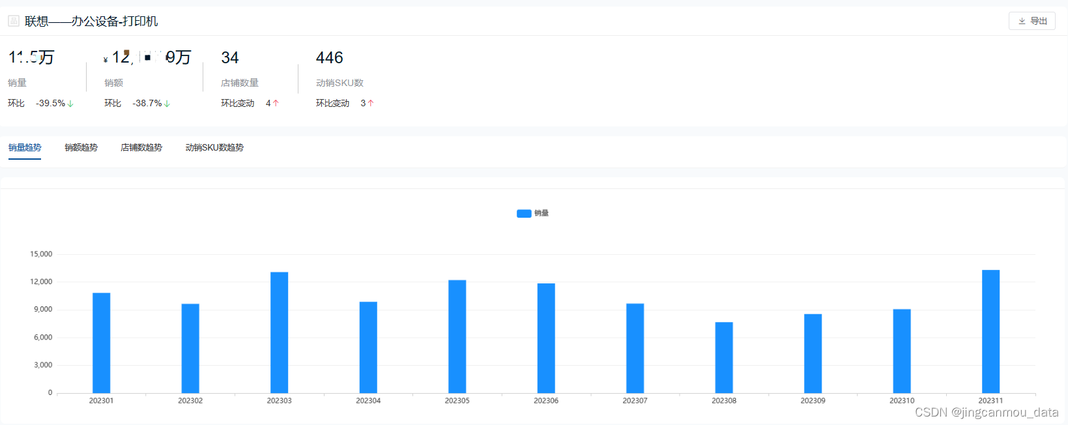Select the 202303 bar in chart
Viewport: 1068px width, 425px height.
(x=280, y=332)
